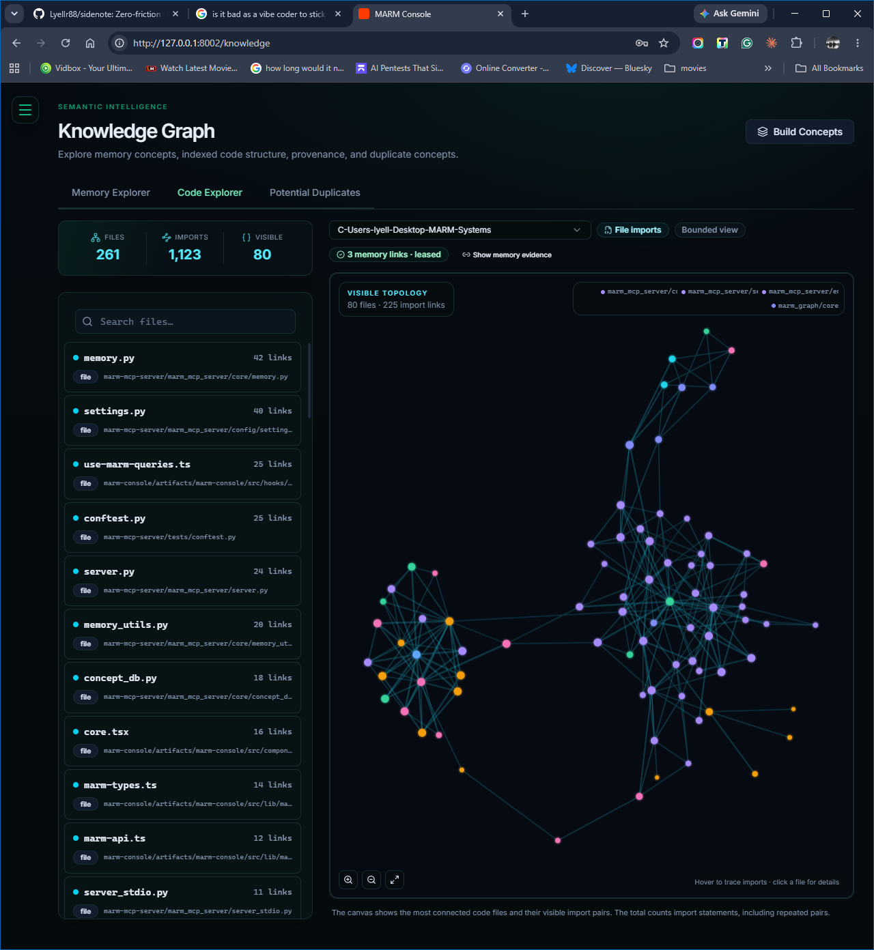
Task: Open Vidbox bookmark
Action: (87, 68)
